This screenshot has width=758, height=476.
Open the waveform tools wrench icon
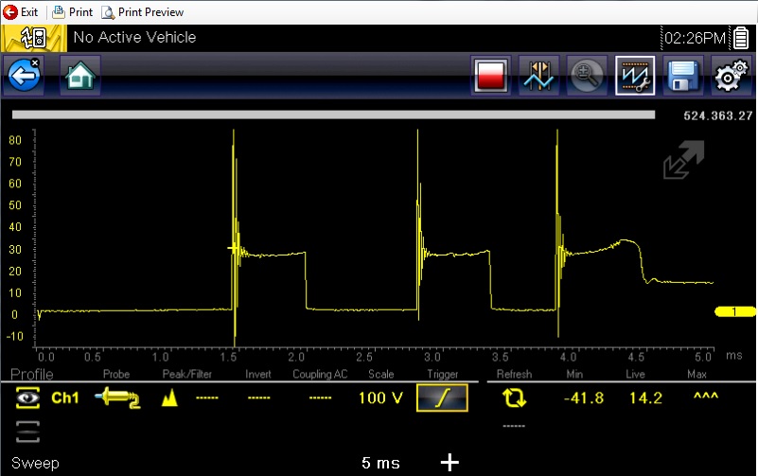click(634, 75)
